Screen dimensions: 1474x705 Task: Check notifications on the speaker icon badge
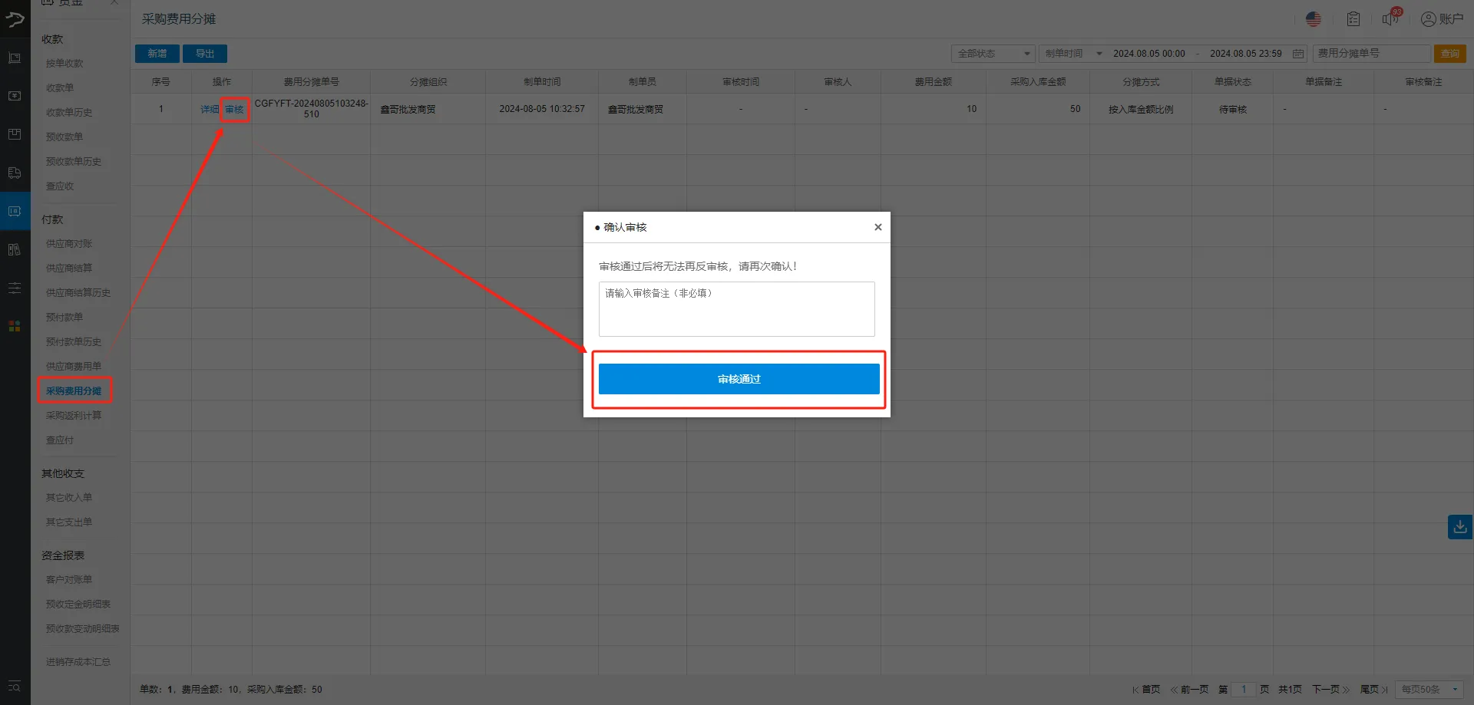[x=1390, y=19]
